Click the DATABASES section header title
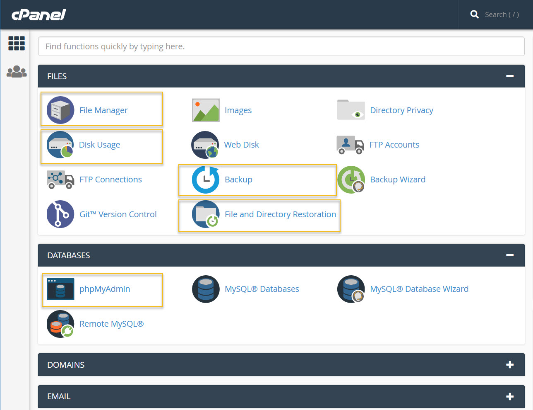Viewport: 533px width, 410px height. click(x=68, y=255)
